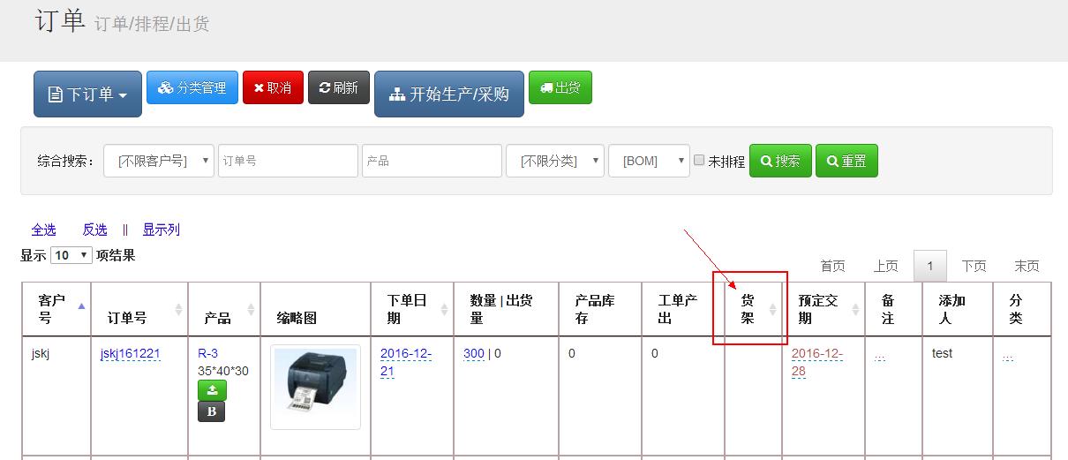Sort by the 下单日期 column header
1068x460 pixels.
coord(412,309)
